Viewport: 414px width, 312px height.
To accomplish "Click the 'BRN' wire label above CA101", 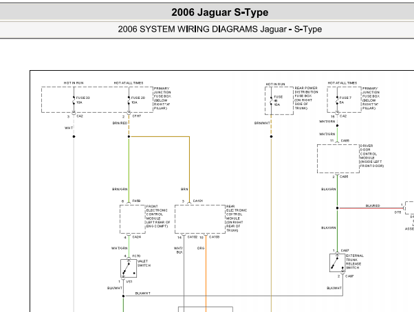I will tap(184, 190).
